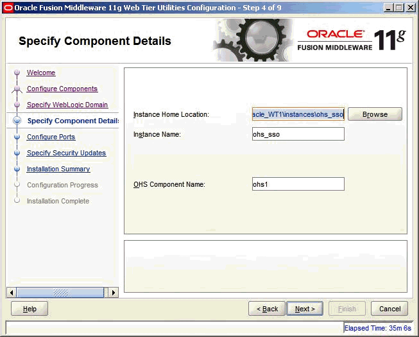Click the Welcome step bullet icon
419x337 pixels.
(17, 73)
